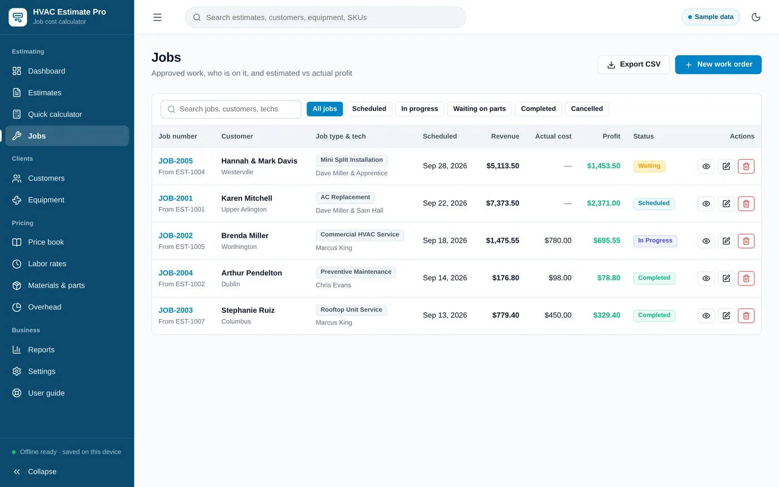Screen dimensions: 779x487
Task: View details of JOB-2002
Action: [x=706, y=241]
